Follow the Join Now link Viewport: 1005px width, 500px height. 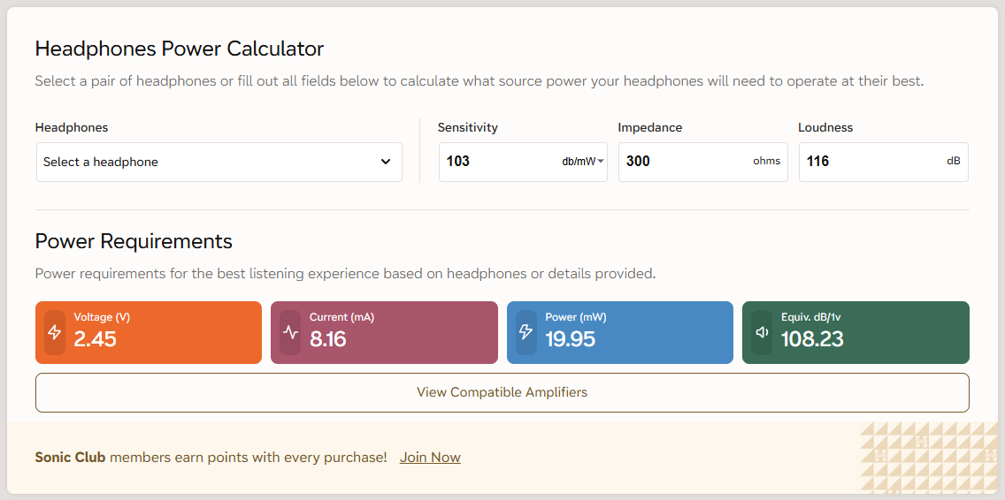430,458
